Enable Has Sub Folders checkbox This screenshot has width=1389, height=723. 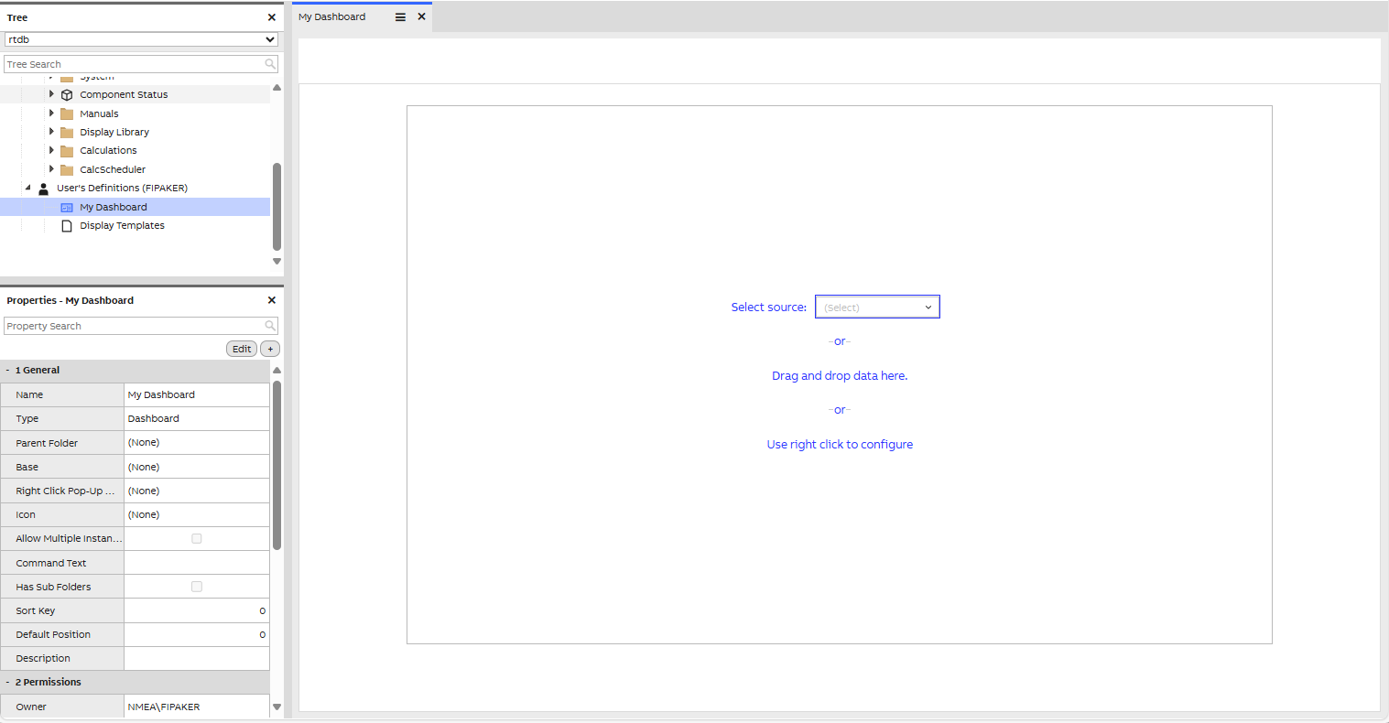(197, 586)
